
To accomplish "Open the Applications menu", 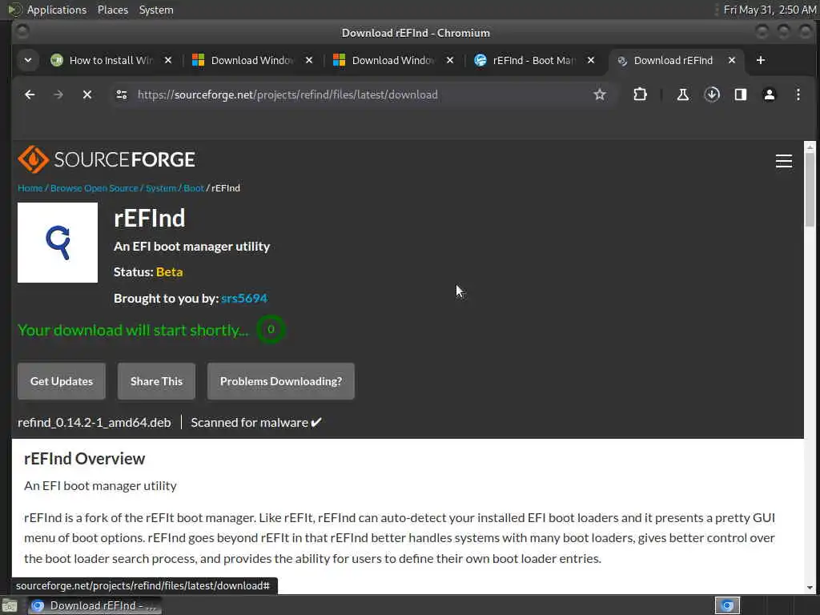I will (57, 10).
